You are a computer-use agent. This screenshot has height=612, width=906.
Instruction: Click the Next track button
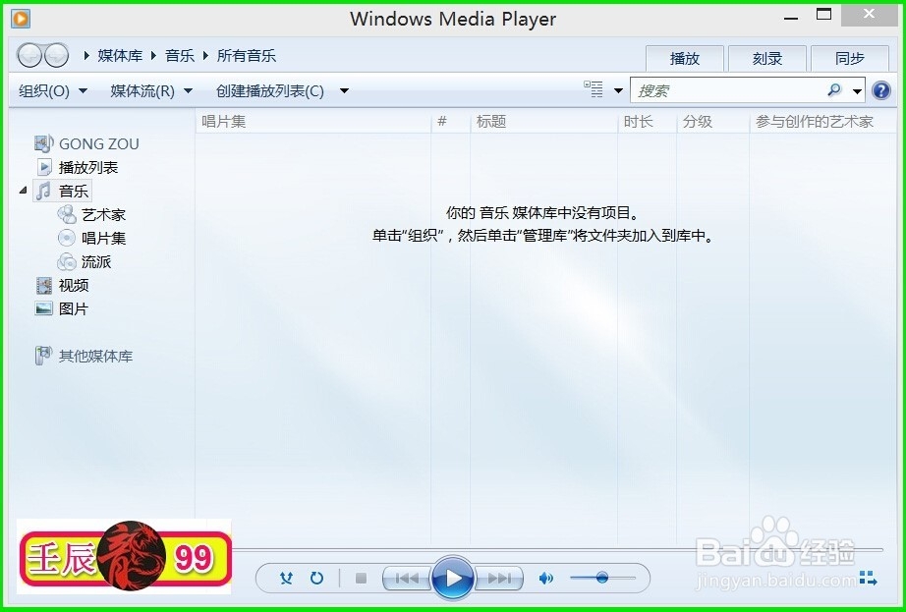pos(499,578)
